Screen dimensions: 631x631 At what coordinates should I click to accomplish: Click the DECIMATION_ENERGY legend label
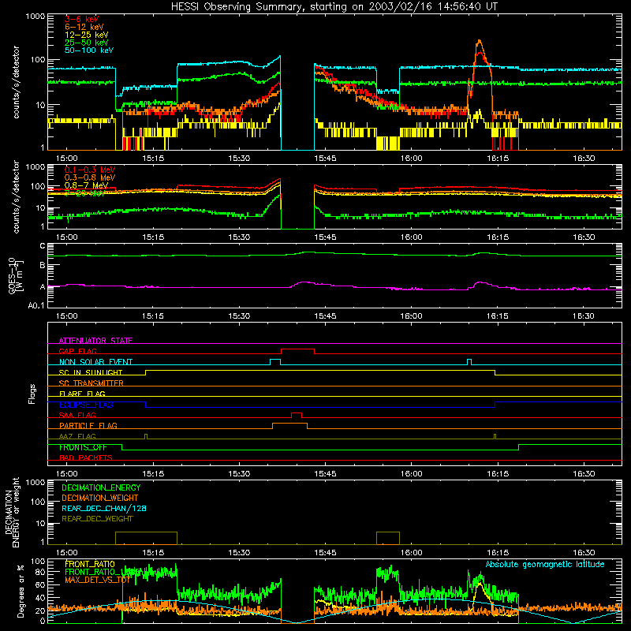coord(101,487)
